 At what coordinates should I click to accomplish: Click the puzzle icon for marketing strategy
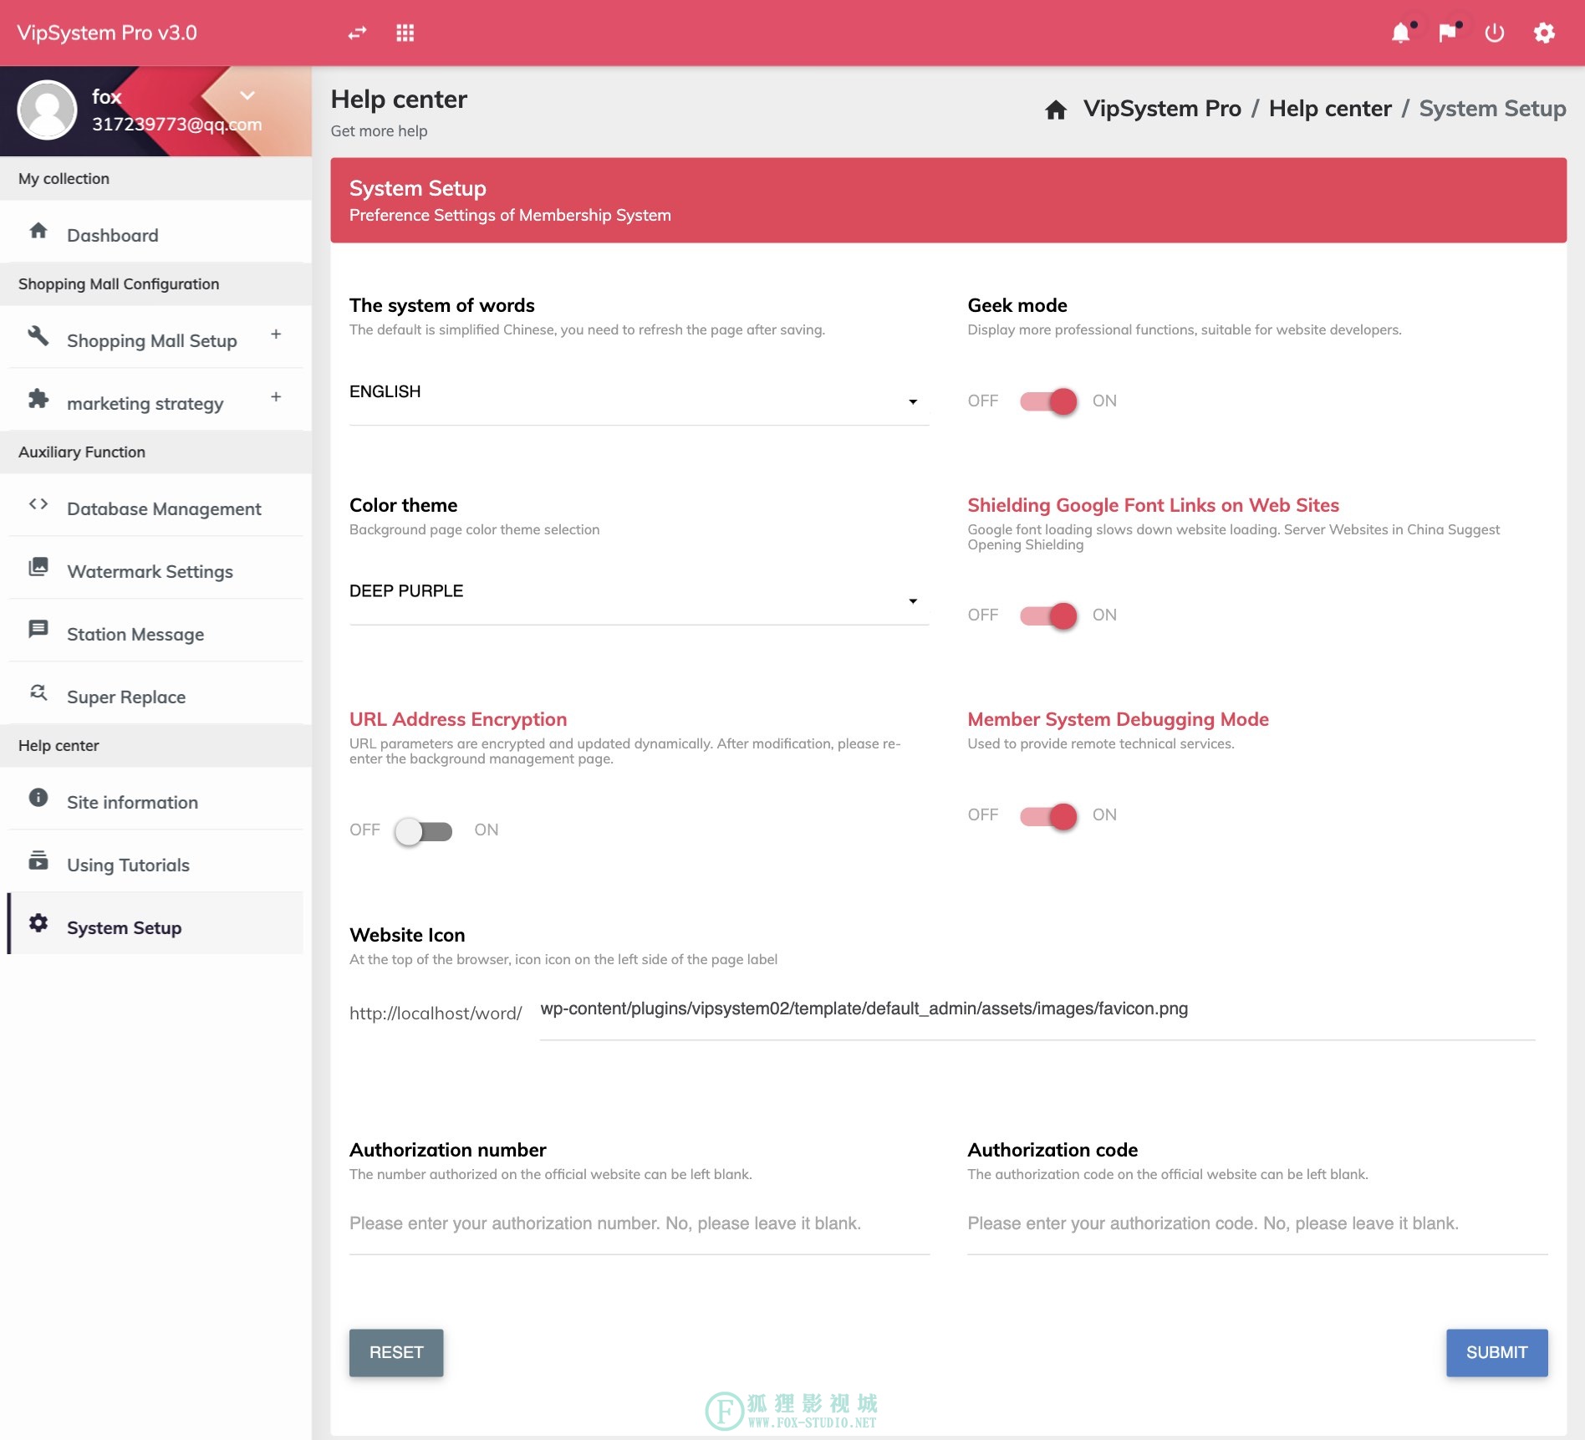38,398
